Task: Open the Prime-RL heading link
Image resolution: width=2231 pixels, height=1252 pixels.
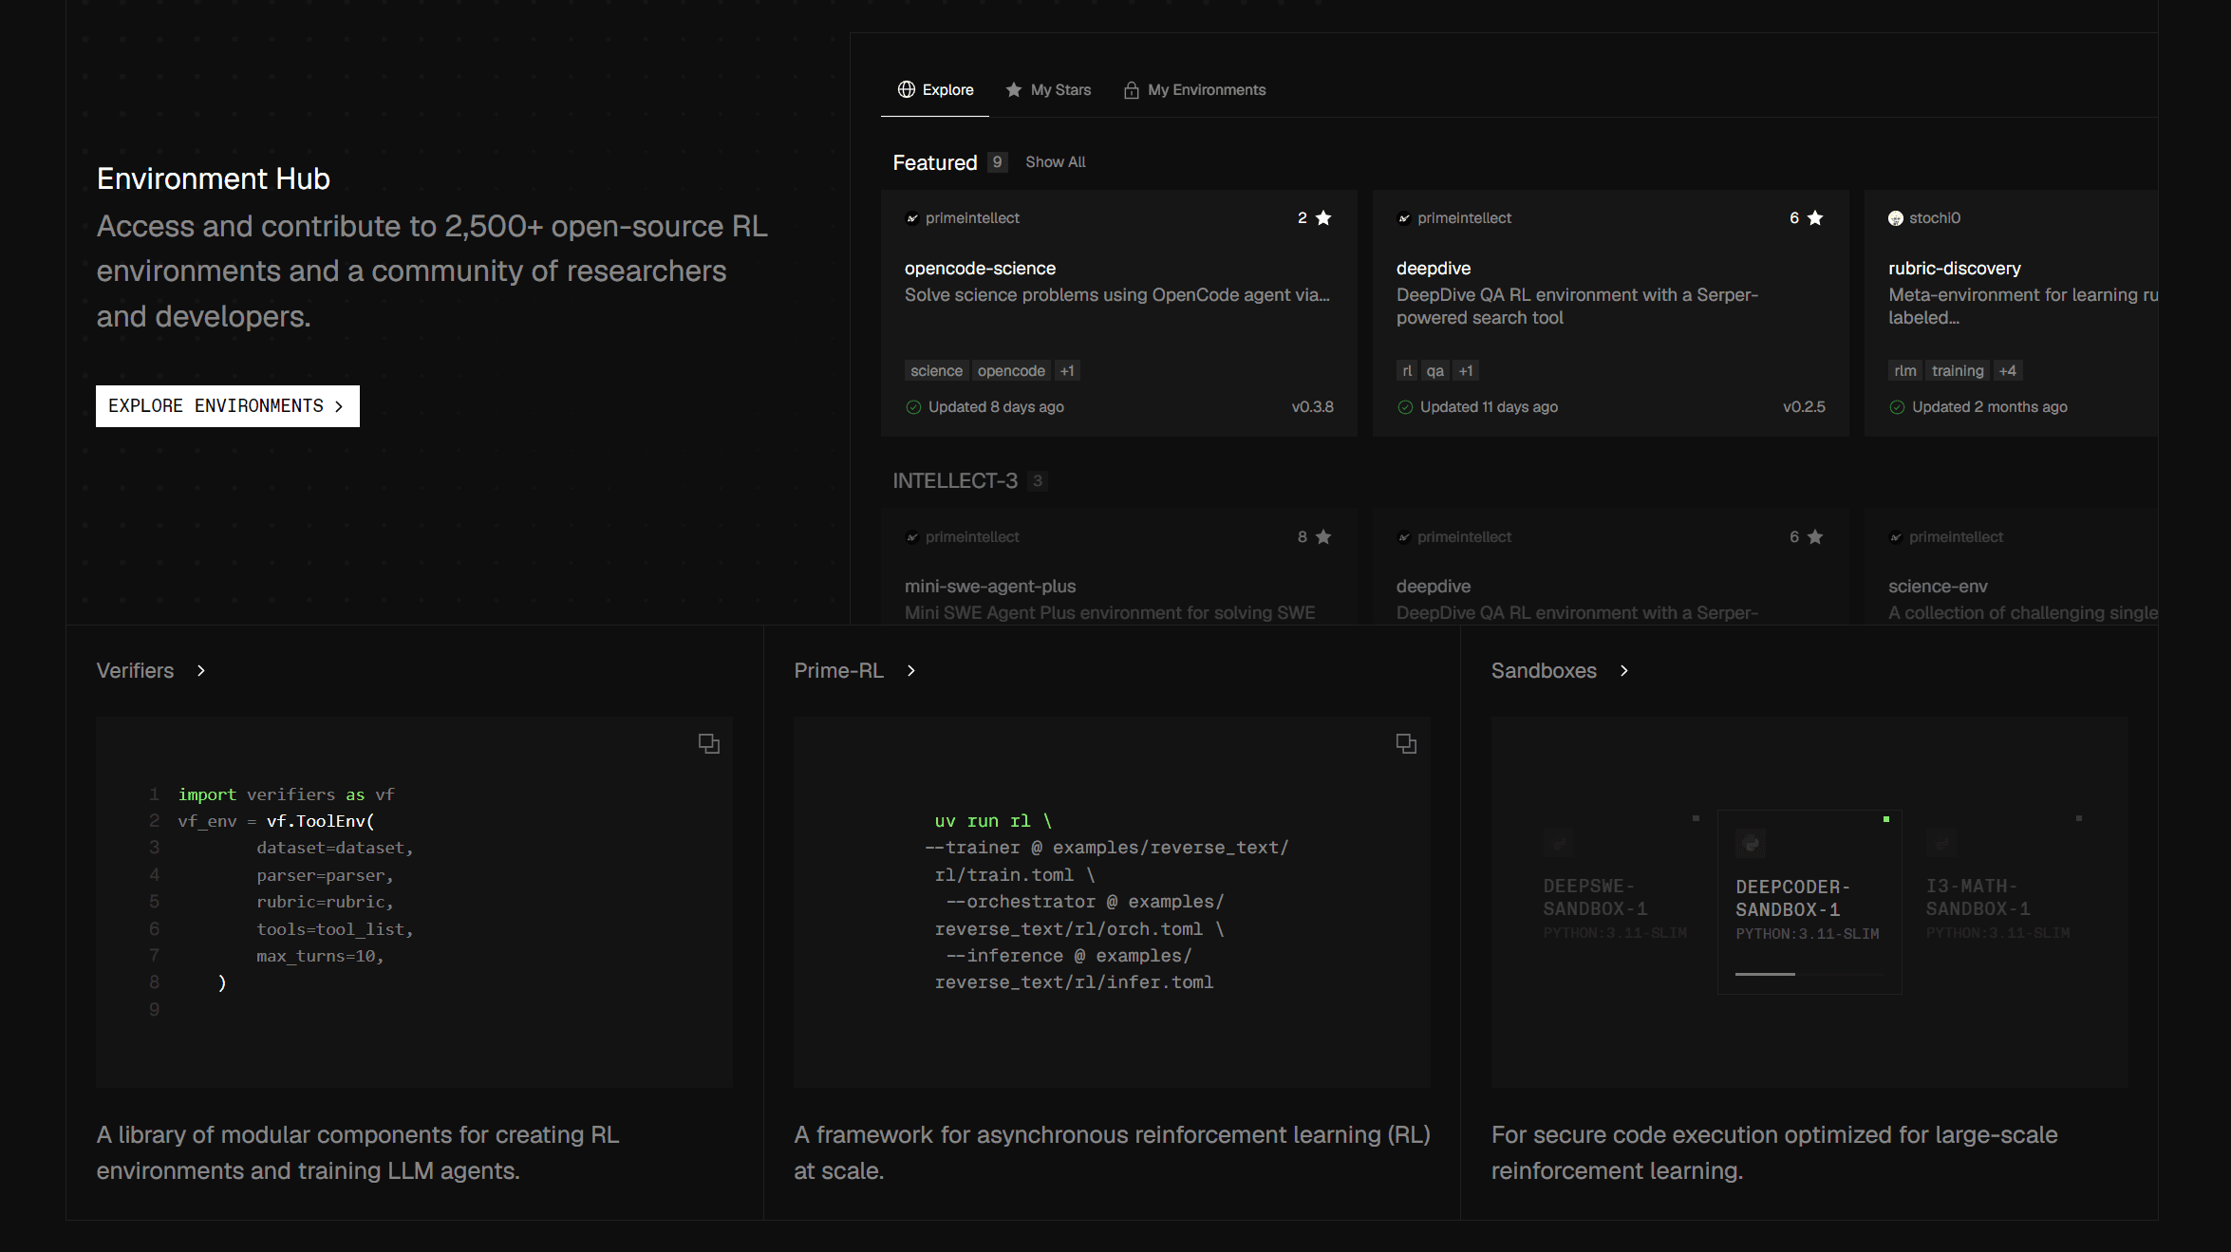Action: click(x=838, y=671)
